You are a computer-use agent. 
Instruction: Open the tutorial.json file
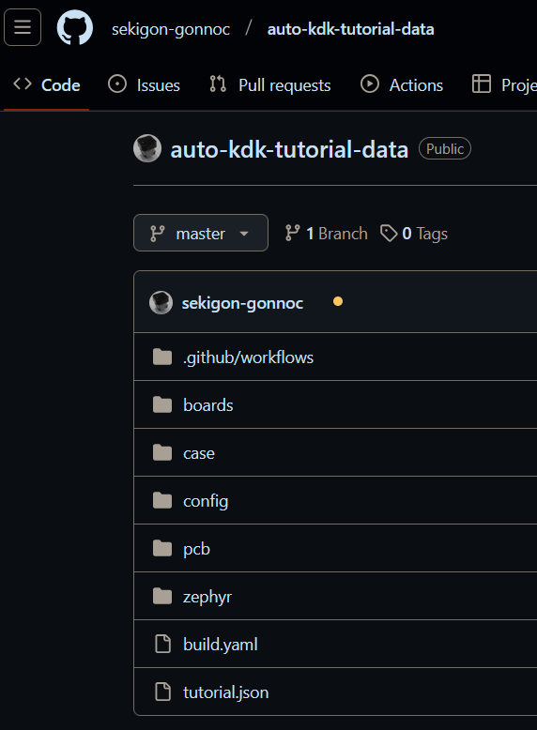[226, 692]
